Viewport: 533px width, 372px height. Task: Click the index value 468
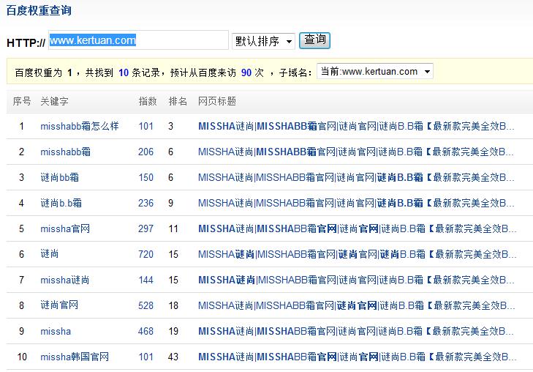[145, 331]
